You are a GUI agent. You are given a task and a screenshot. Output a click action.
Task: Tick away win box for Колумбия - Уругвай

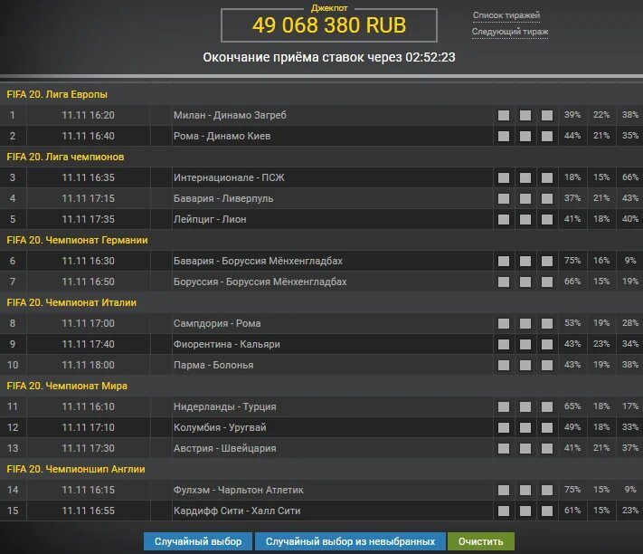point(547,427)
